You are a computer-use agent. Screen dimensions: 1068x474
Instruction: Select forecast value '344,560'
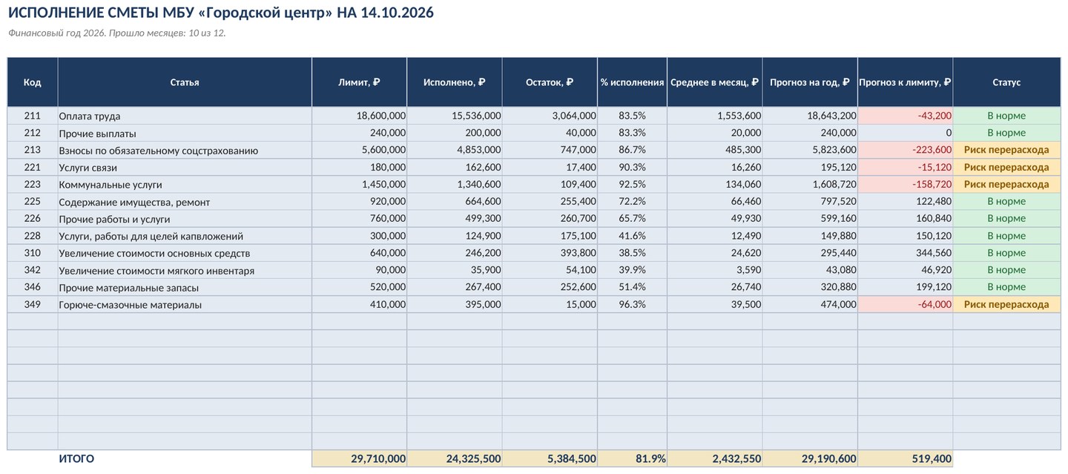(906, 253)
